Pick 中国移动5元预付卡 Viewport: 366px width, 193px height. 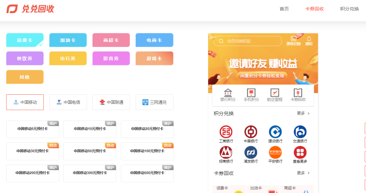(x=33, y=129)
